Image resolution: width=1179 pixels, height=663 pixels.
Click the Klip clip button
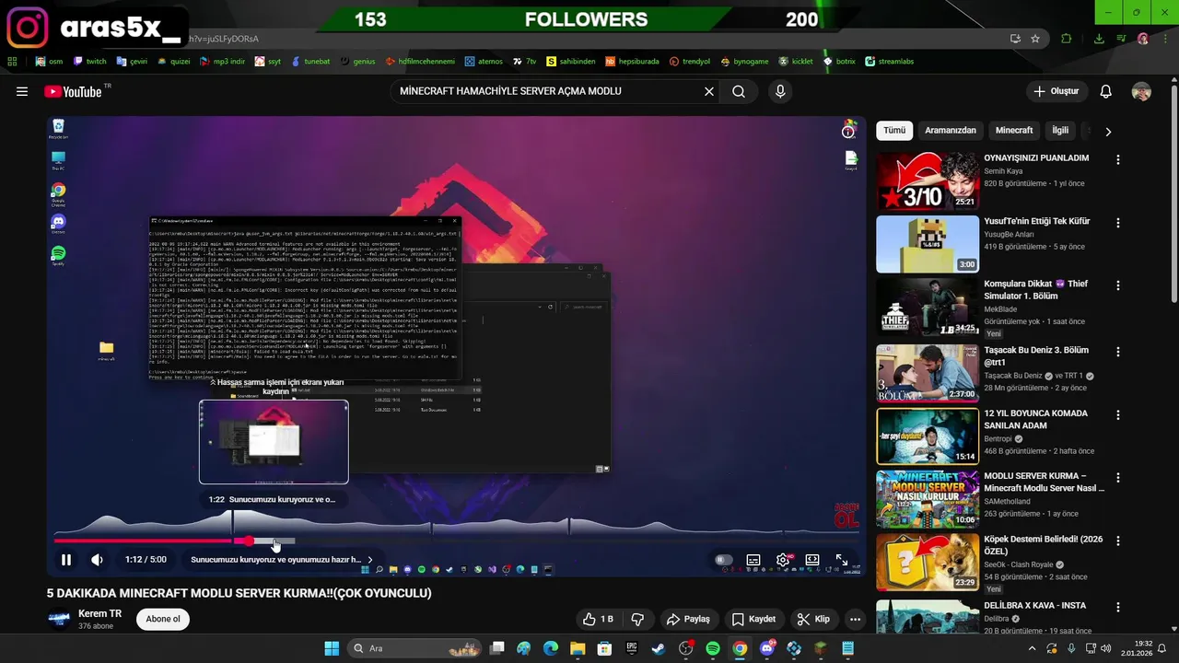[x=813, y=619]
